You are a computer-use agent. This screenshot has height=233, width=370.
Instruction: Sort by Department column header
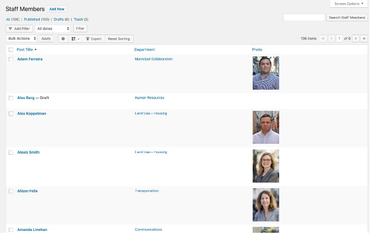[x=144, y=49]
